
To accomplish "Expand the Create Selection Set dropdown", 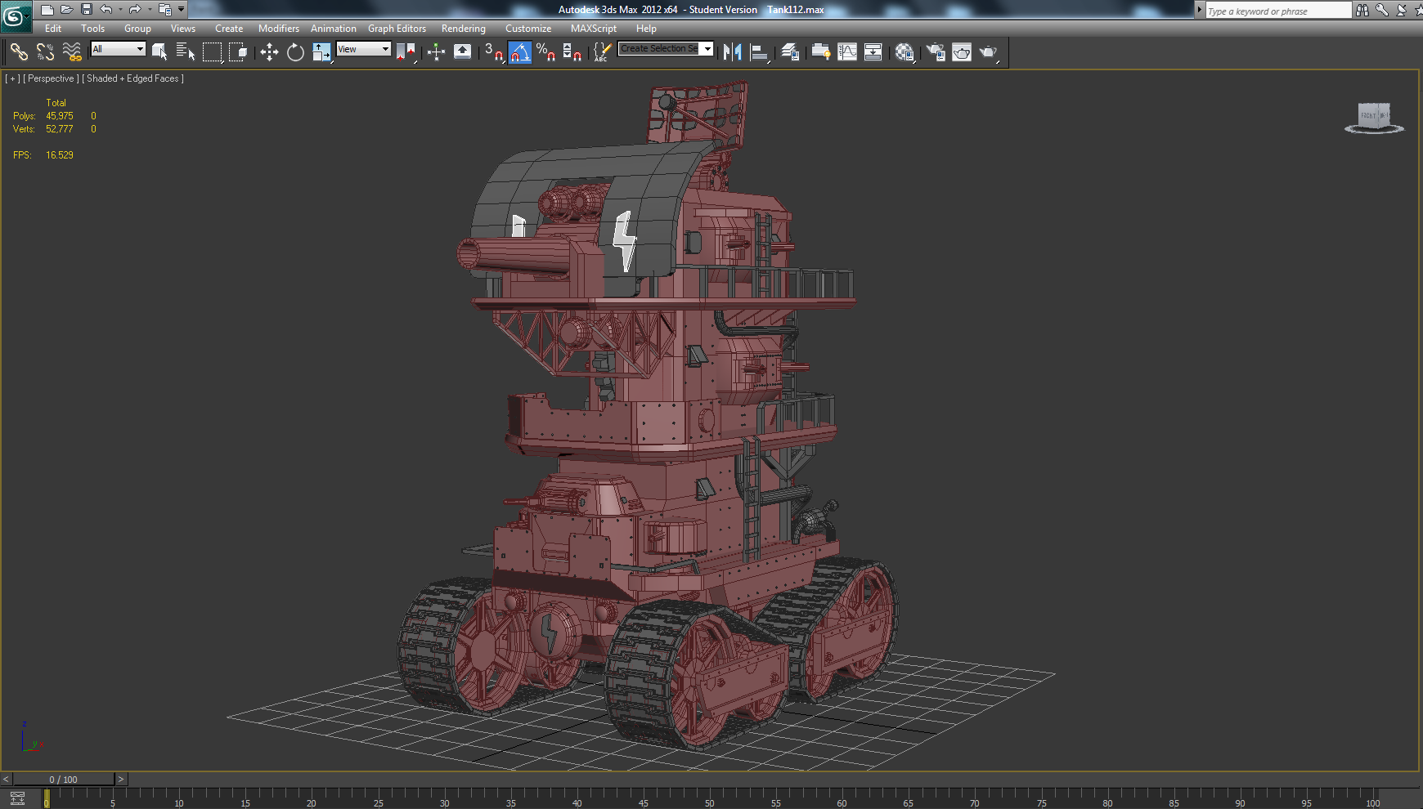I will [707, 49].
